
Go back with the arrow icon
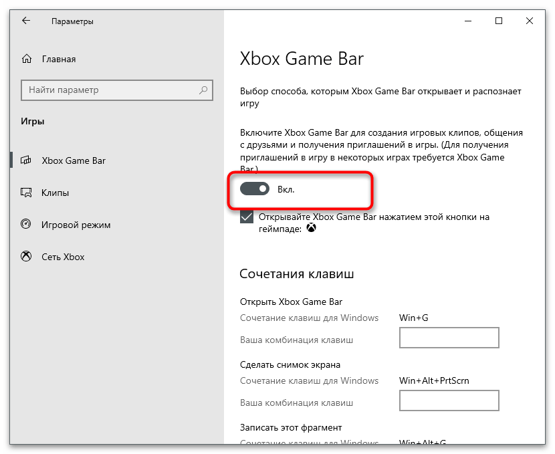(x=26, y=21)
